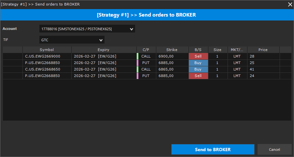The image size is (294, 157).
Task: Expand the TIF dropdown showing GTC
Action: tap(72, 40)
